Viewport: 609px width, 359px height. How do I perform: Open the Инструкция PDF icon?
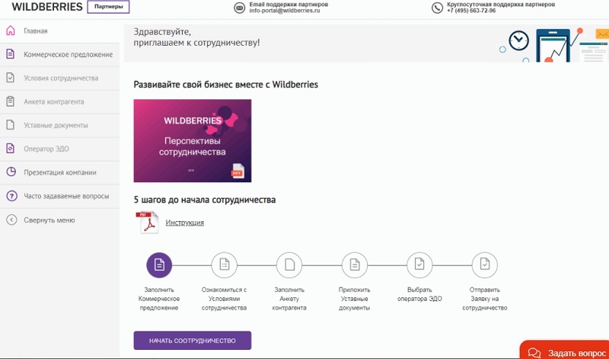point(147,222)
